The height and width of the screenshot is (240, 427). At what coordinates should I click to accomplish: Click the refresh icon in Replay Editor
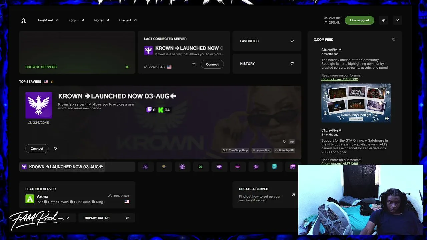point(127,218)
